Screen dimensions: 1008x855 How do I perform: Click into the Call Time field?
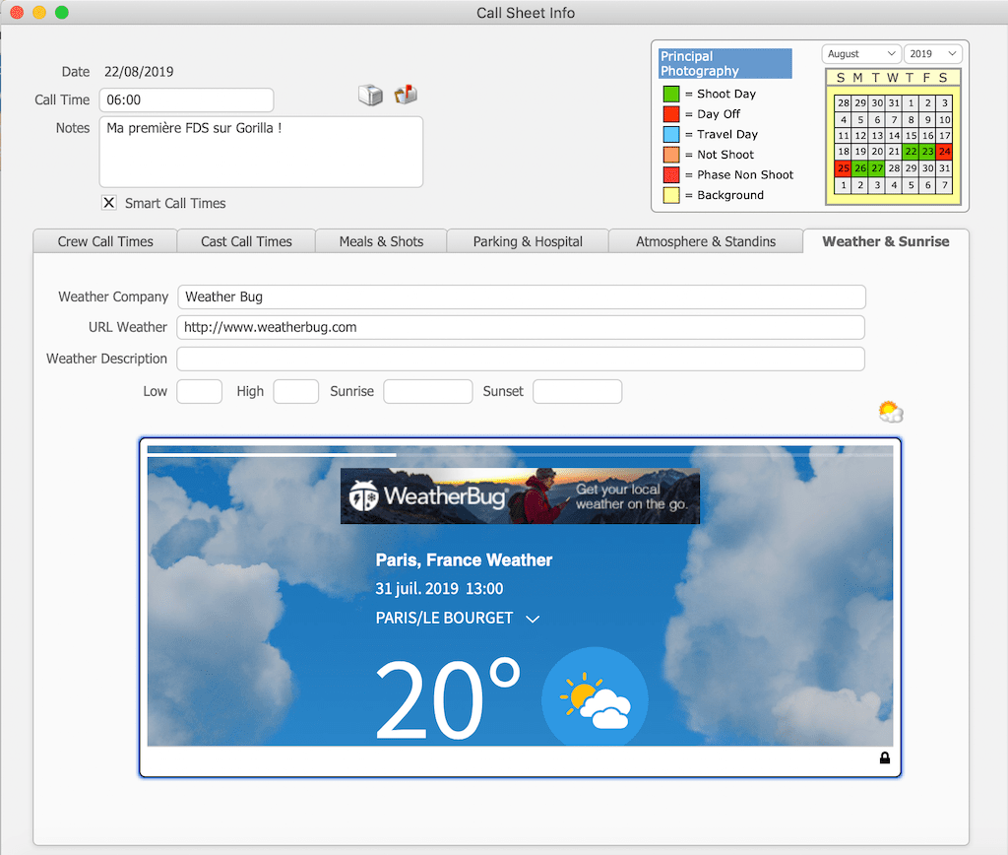pos(186,100)
